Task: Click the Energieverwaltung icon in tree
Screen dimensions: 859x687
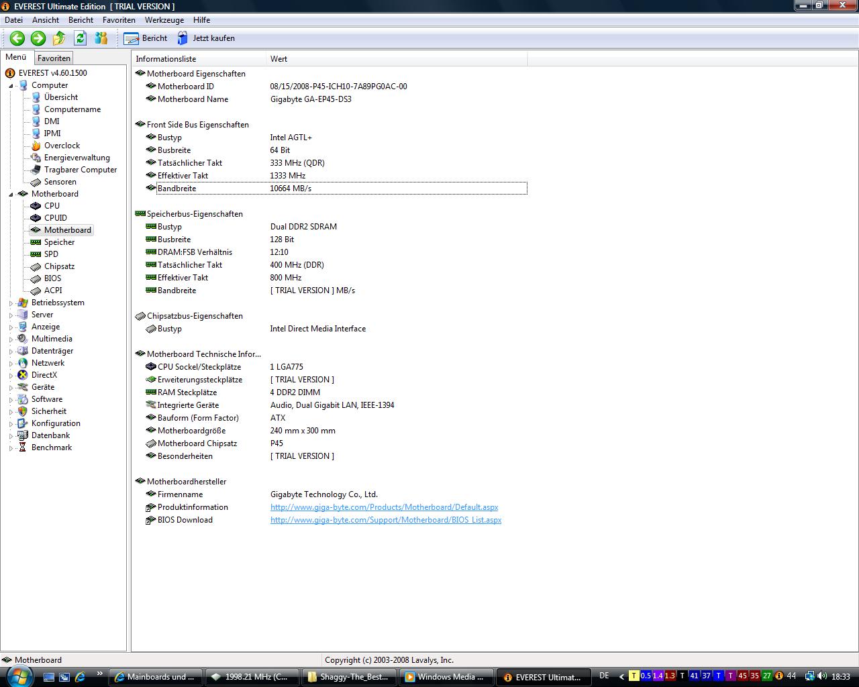Action: (36, 158)
